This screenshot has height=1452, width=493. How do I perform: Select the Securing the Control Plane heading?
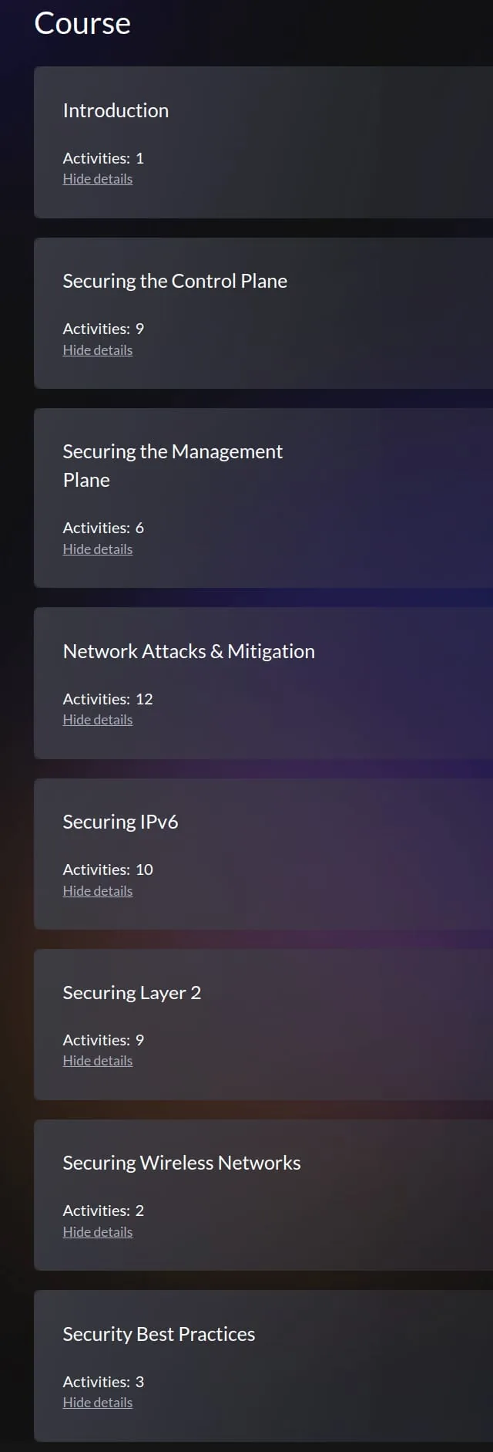click(175, 281)
